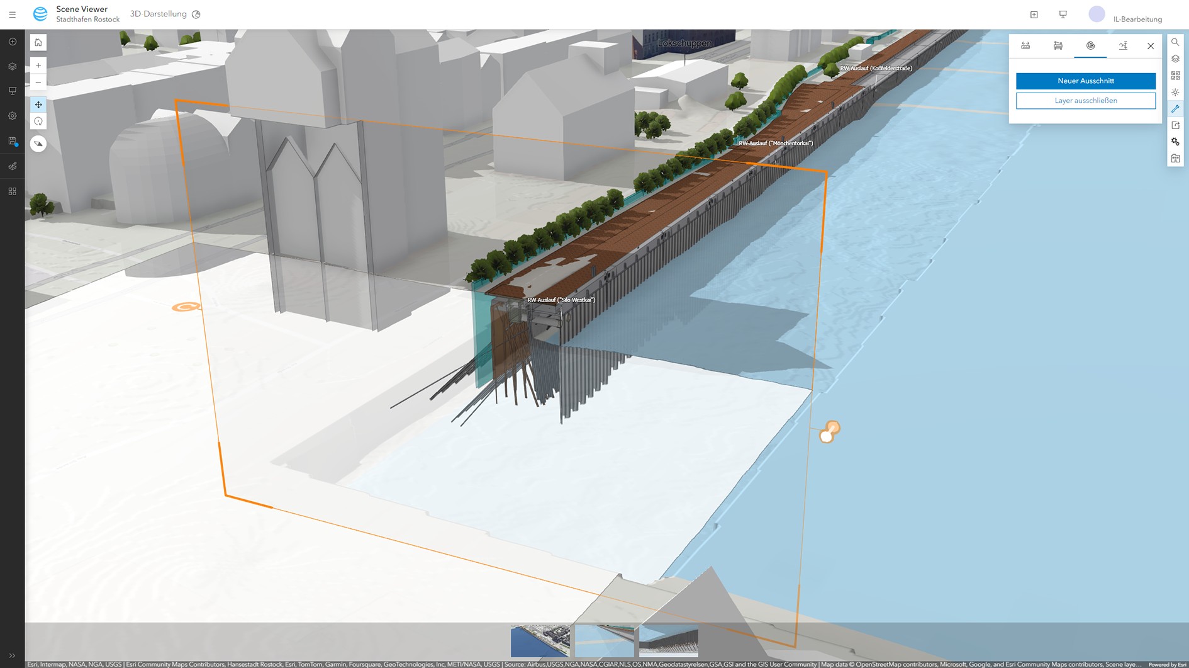Open the Layers icon in dark sidebar
The height and width of the screenshot is (668, 1189).
click(13, 67)
